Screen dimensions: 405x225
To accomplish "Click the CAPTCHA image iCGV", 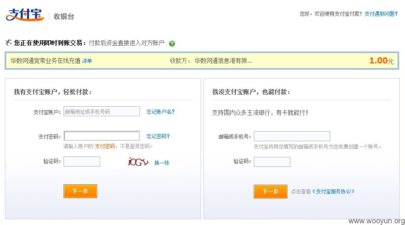I will coord(138,162).
